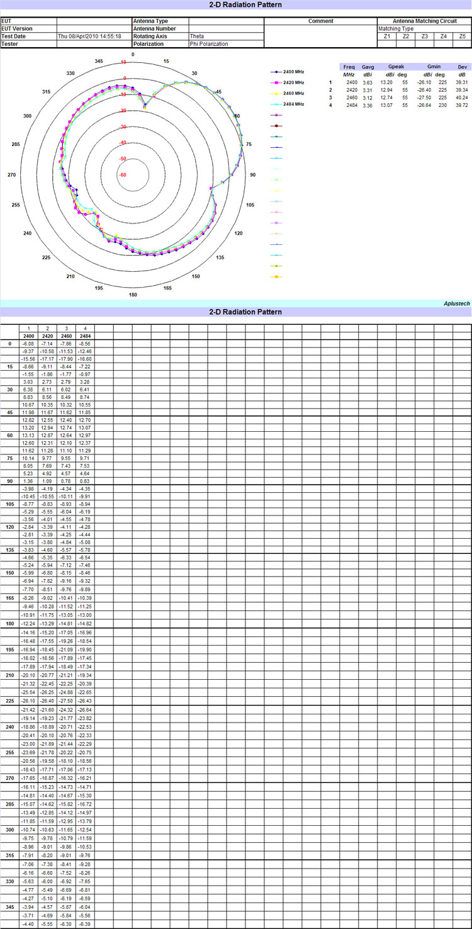Click the "2484" data table column header

(x=85, y=337)
